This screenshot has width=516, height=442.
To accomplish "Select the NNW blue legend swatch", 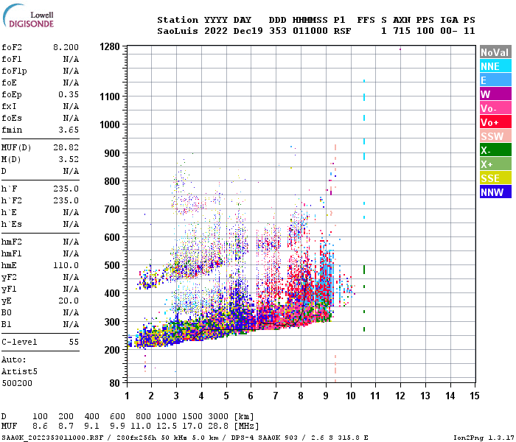I will point(495,192).
